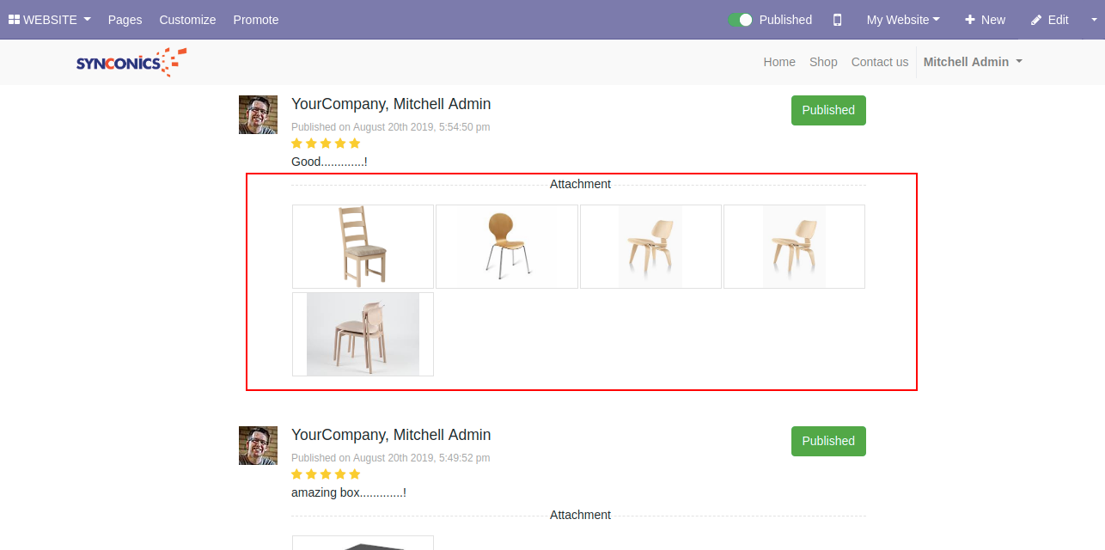
Task: Open the WEBSITE apps grid icon
Action: pyautogui.click(x=14, y=20)
